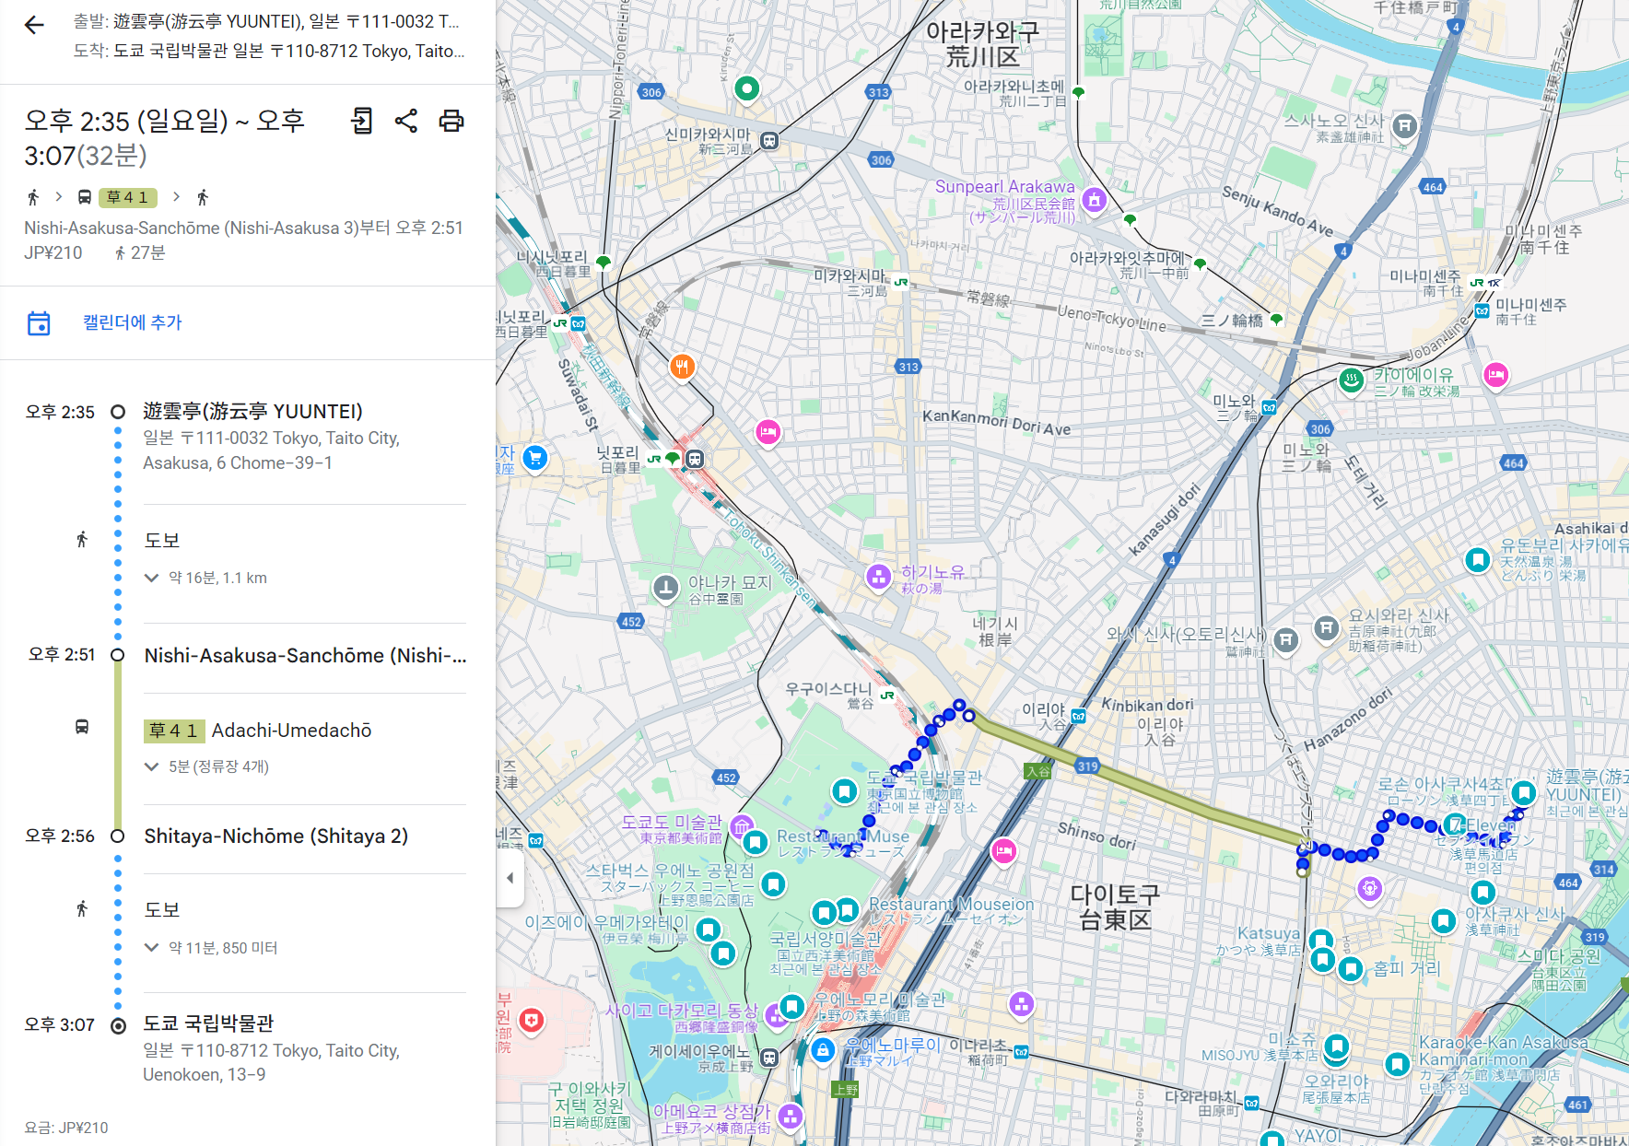Select Nishi-Asakusa-Sanchōme stop heading

[x=305, y=655]
